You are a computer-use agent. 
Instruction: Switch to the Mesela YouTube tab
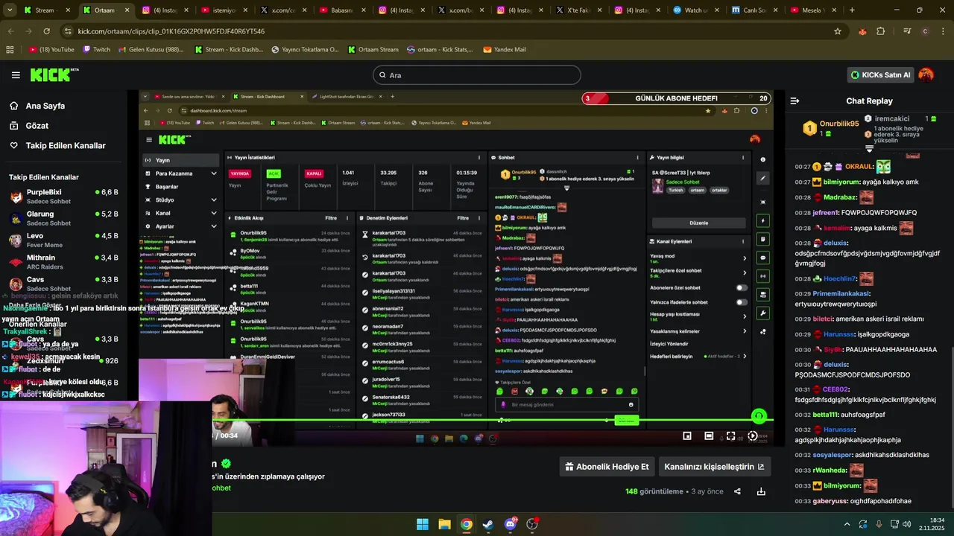tap(813, 10)
